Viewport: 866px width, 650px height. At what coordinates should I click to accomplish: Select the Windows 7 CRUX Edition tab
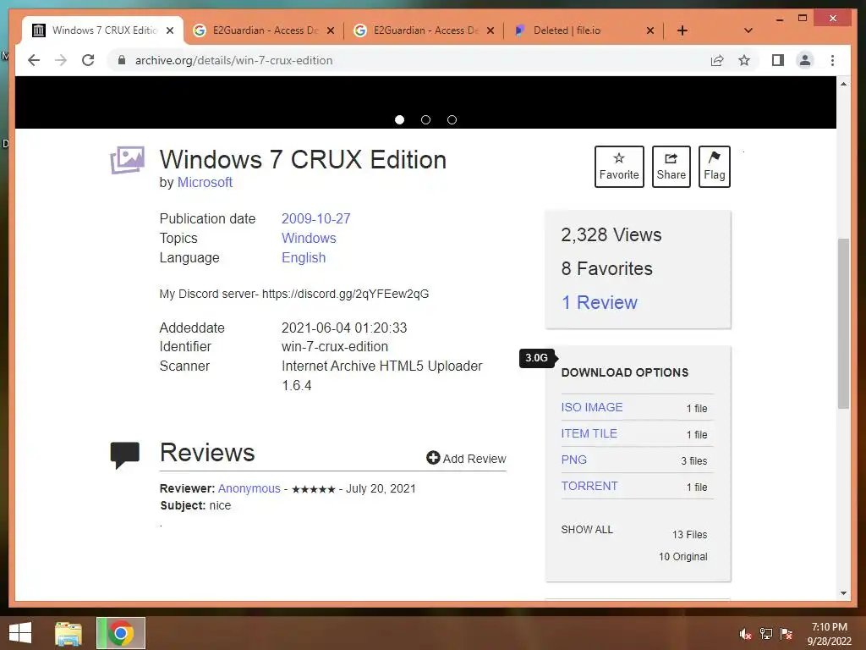pyautogui.click(x=103, y=30)
